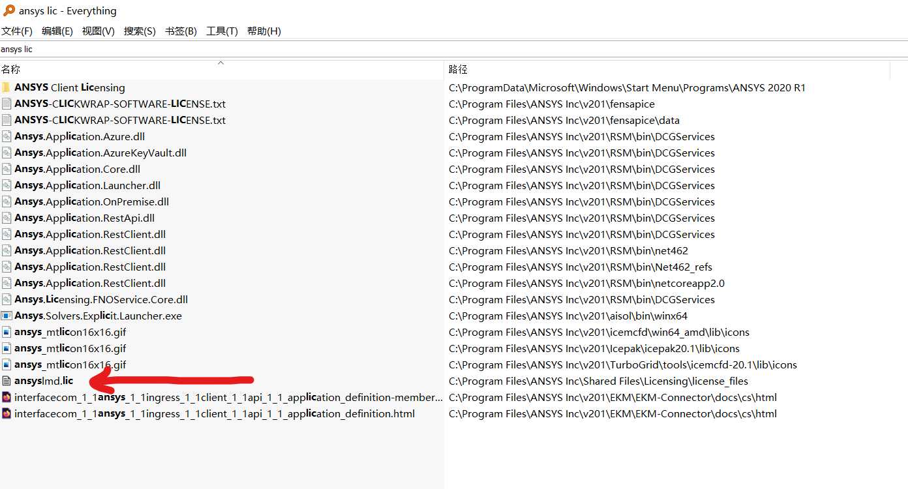The width and height of the screenshot is (908, 489).
Task: Click gif icon in the icemcfd\win64_amd row
Action: (x=7, y=332)
